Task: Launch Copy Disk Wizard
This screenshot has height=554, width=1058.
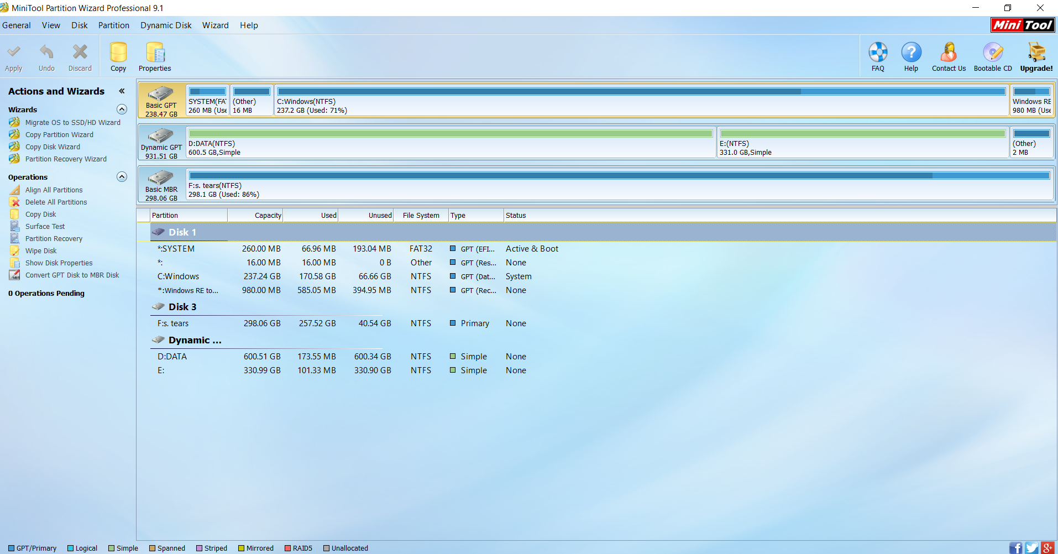Action: (x=53, y=147)
